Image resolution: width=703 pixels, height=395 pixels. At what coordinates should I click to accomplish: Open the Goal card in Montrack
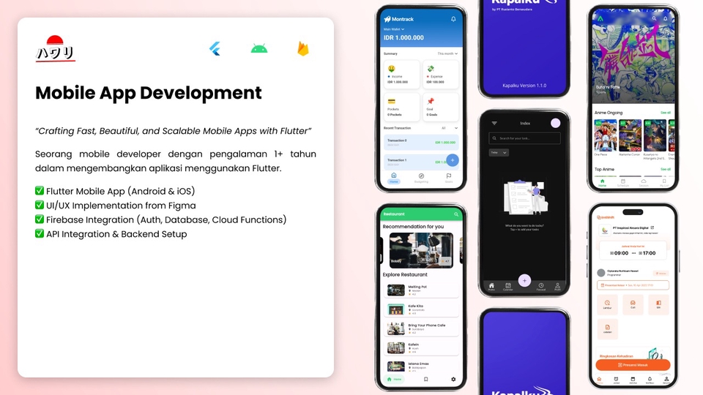(441, 107)
